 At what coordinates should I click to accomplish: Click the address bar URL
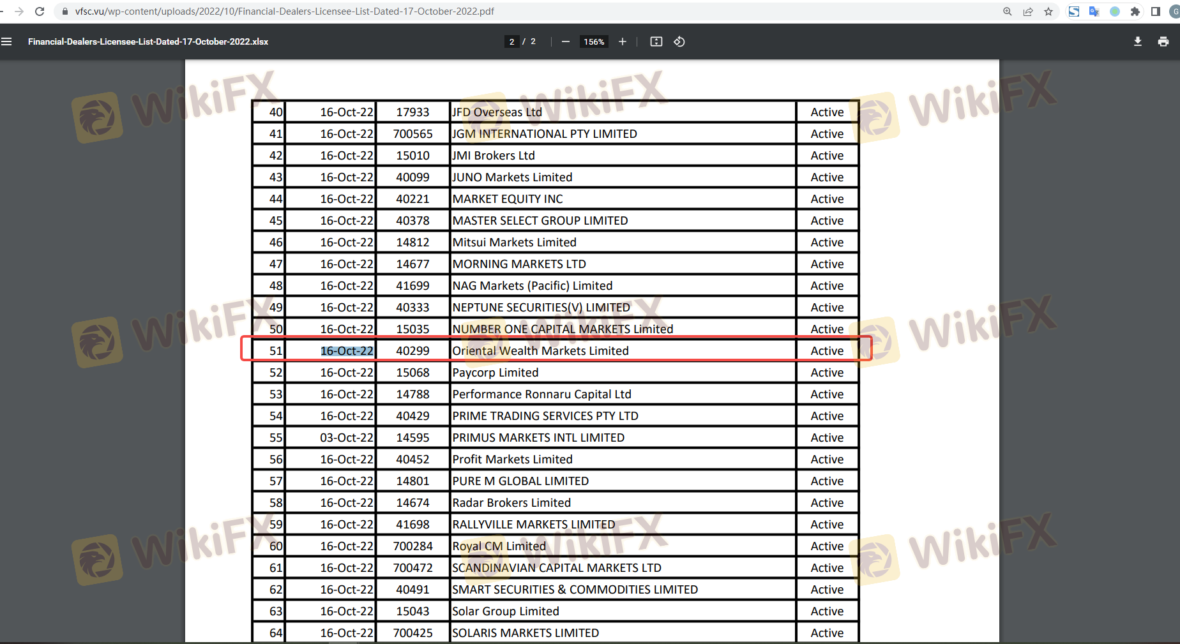click(284, 11)
